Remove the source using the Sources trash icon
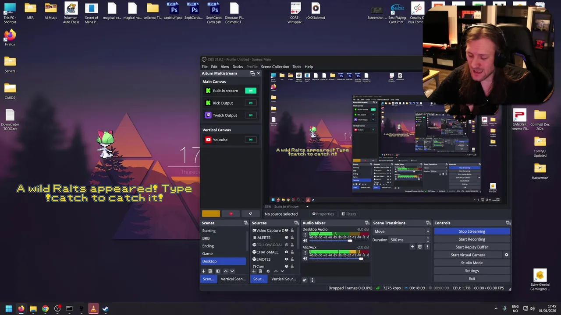Screen dimensions: 561x315 pos(260,271)
